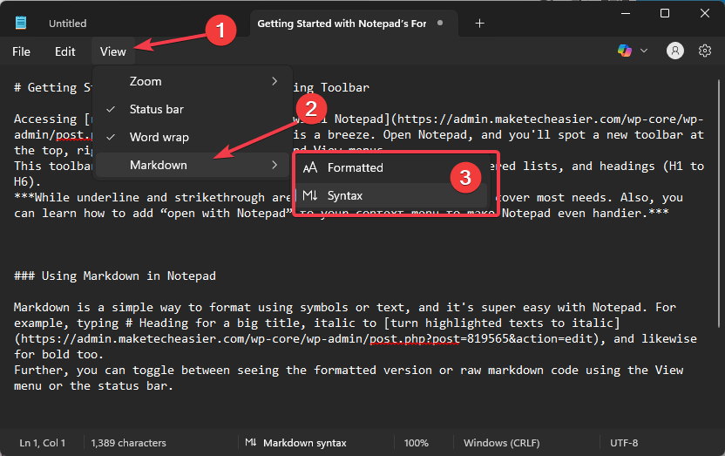The width and height of the screenshot is (725, 456).
Task: Click the Syntax markdown icon
Action: 310,195
